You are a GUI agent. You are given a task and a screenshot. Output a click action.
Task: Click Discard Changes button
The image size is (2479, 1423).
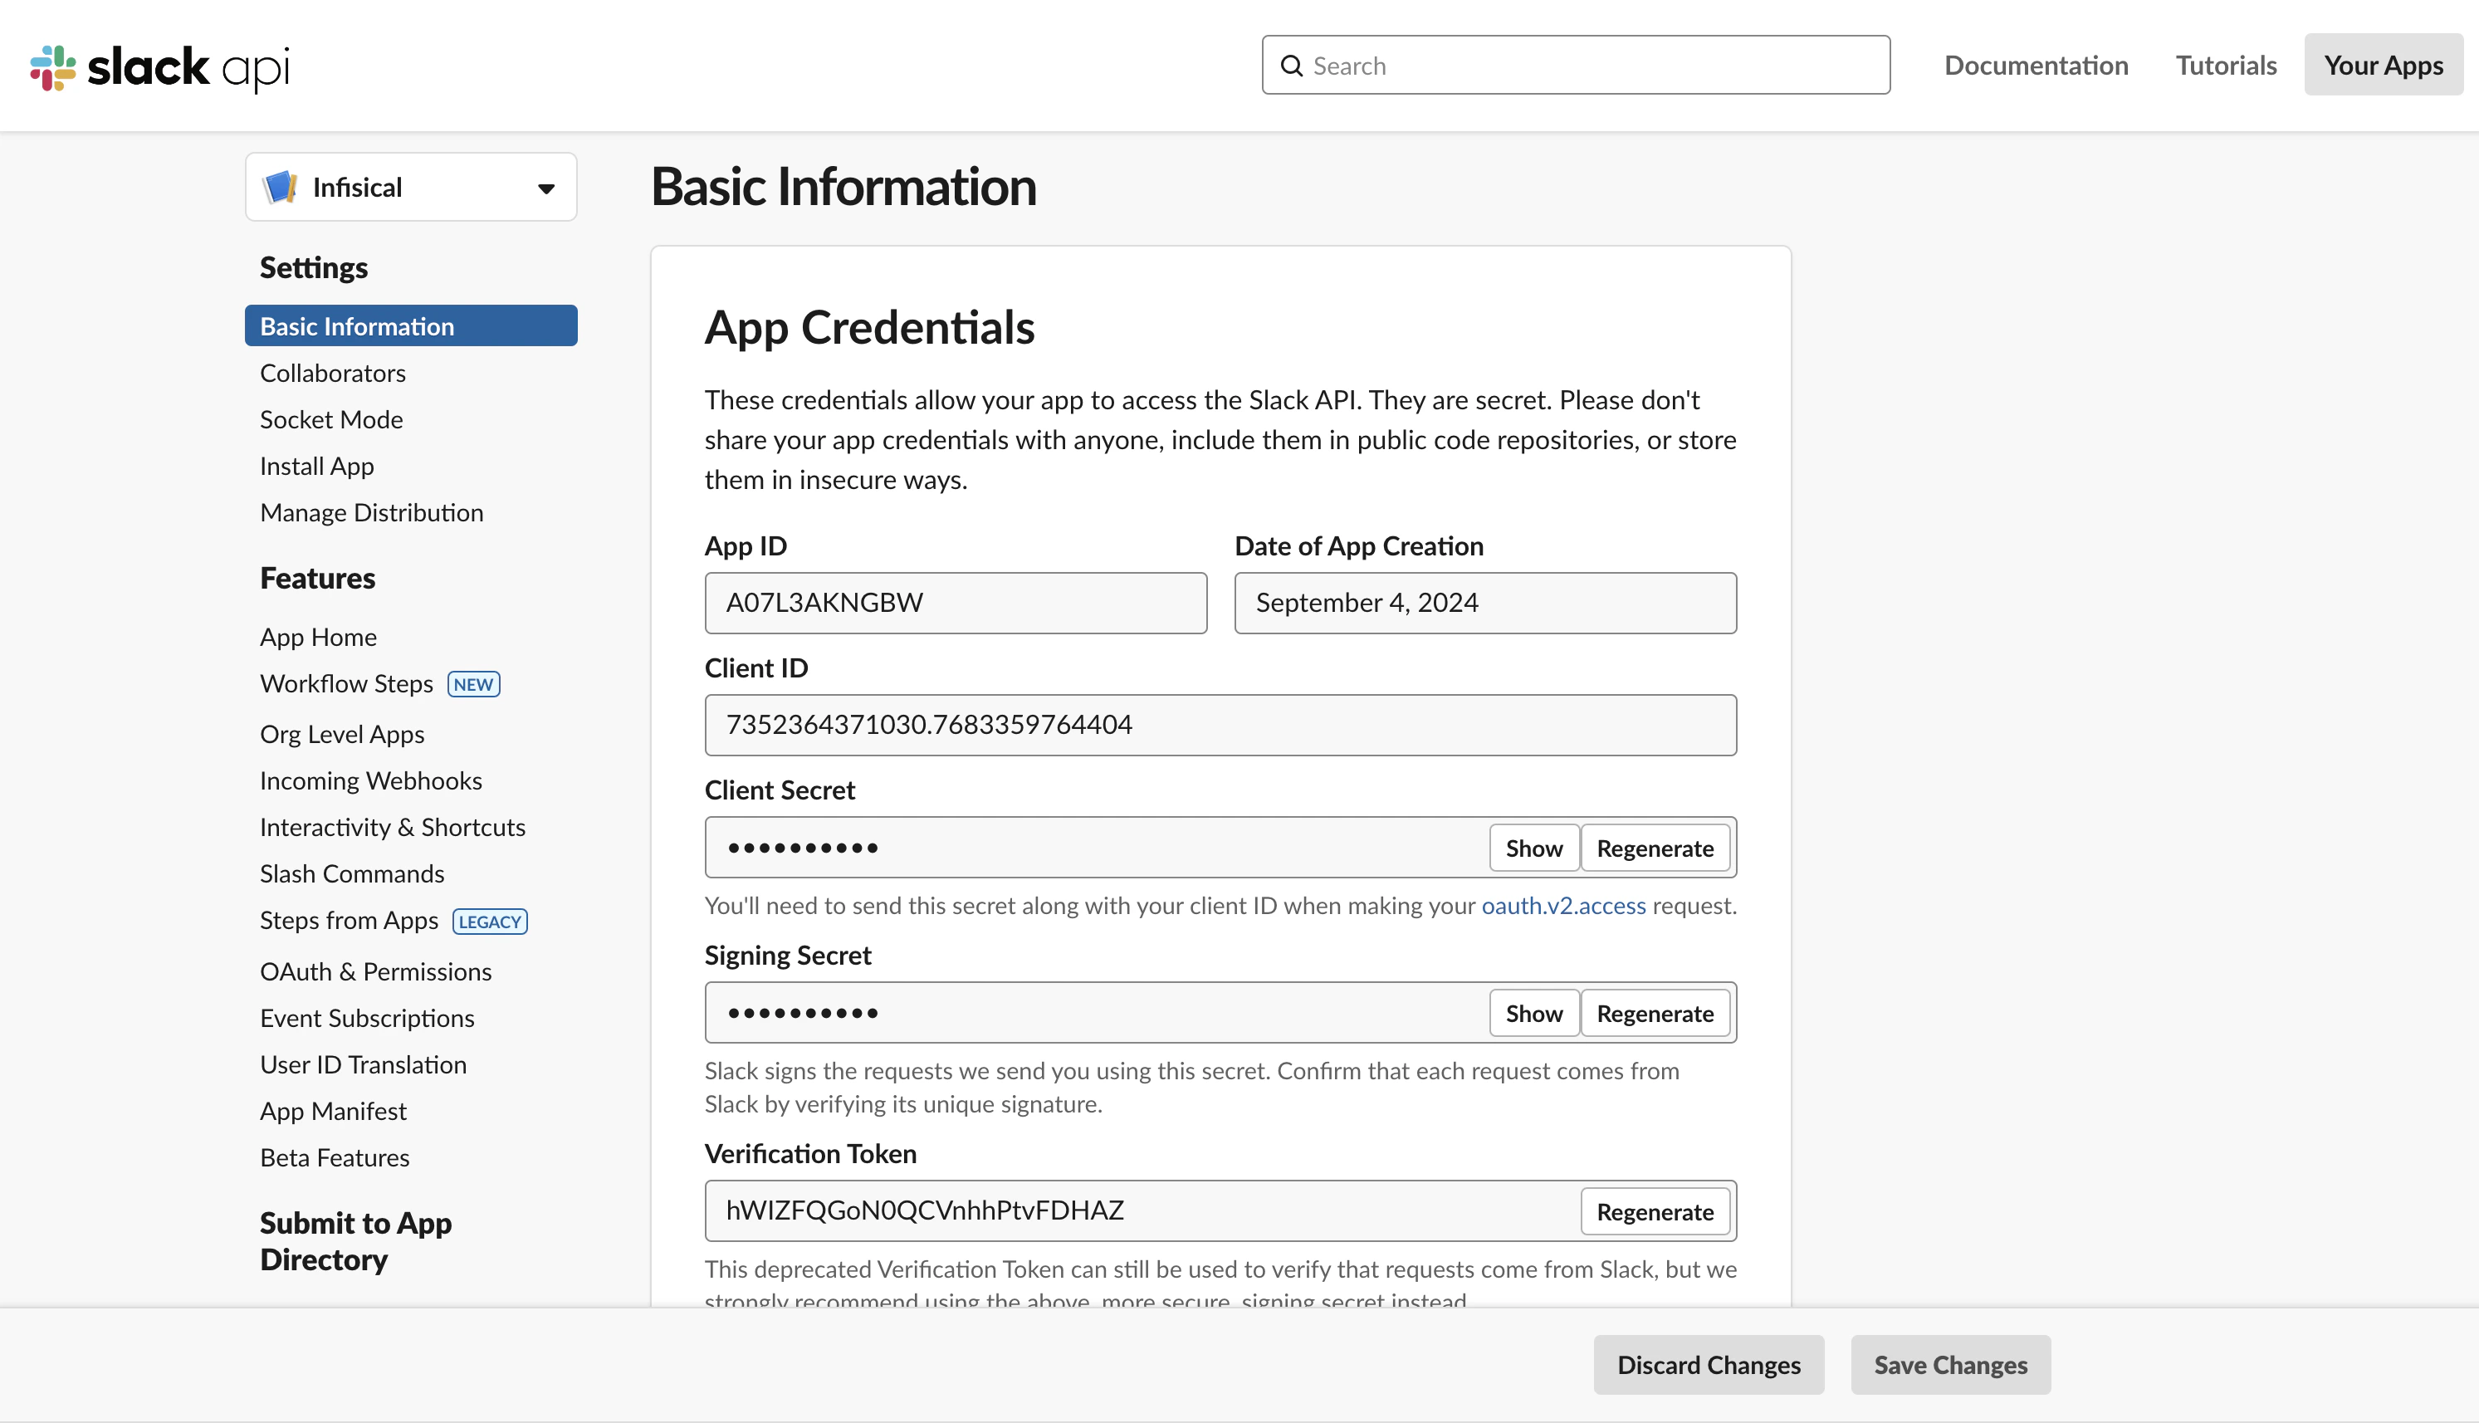tap(1709, 1366)
